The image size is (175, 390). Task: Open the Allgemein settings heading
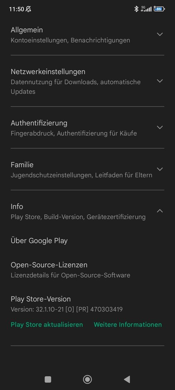pos(27,30)
